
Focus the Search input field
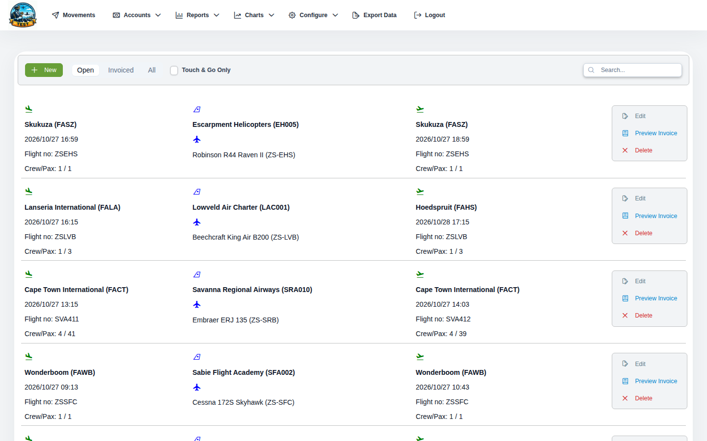click(632, 70)
